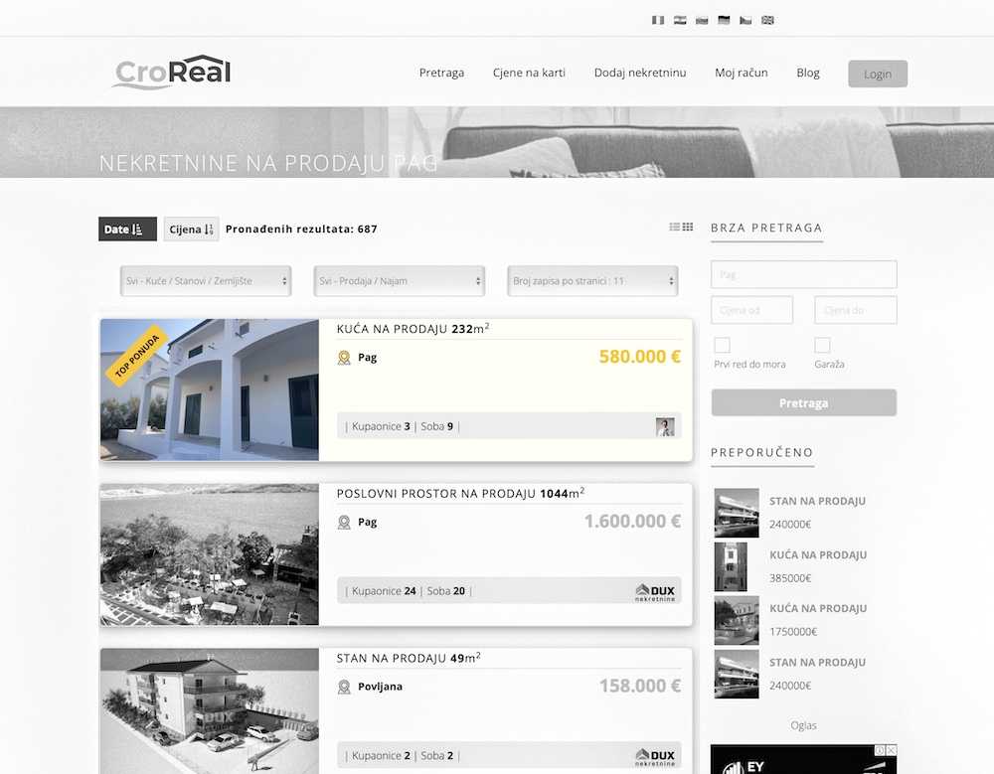Click the agent avatar on 580.000 € listing
This screenshot has width=994, height=774.
pos(665,426)
